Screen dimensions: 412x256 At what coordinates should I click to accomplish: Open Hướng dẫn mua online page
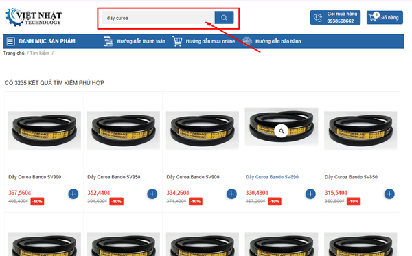tap(210, 41)
